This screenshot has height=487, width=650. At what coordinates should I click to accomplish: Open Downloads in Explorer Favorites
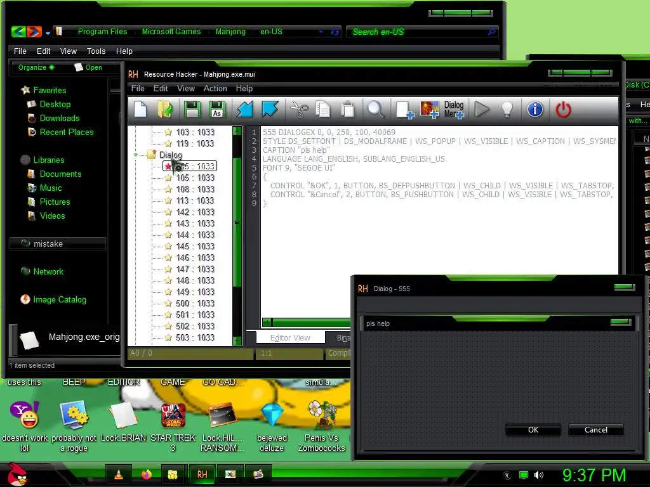pyautogui.click(x=60, y=119)
